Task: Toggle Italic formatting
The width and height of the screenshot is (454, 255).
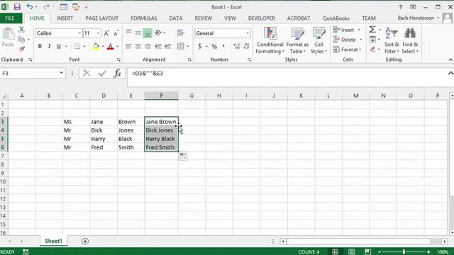Action: coord(49,46)
